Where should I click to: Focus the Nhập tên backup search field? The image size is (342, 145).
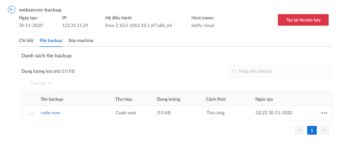pyautogui.click(x=280, y=71)
